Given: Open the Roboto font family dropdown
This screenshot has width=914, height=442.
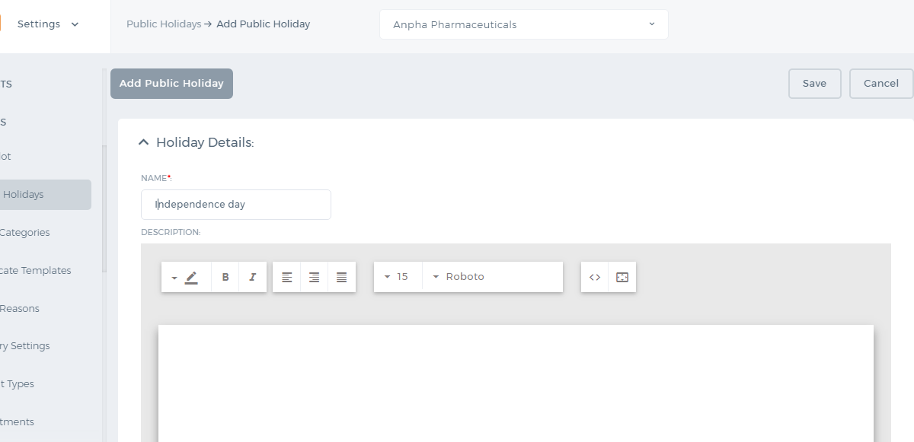Looking at the screenshot, I should tap(493, 277).
